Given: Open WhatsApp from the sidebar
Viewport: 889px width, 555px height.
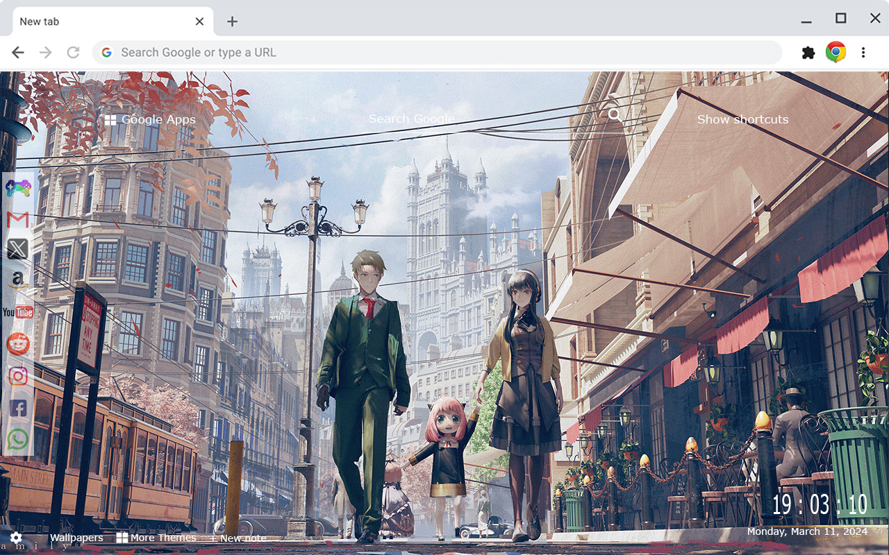Looking at the screenshot, I should pyautogui.click(x=17, y=438).
